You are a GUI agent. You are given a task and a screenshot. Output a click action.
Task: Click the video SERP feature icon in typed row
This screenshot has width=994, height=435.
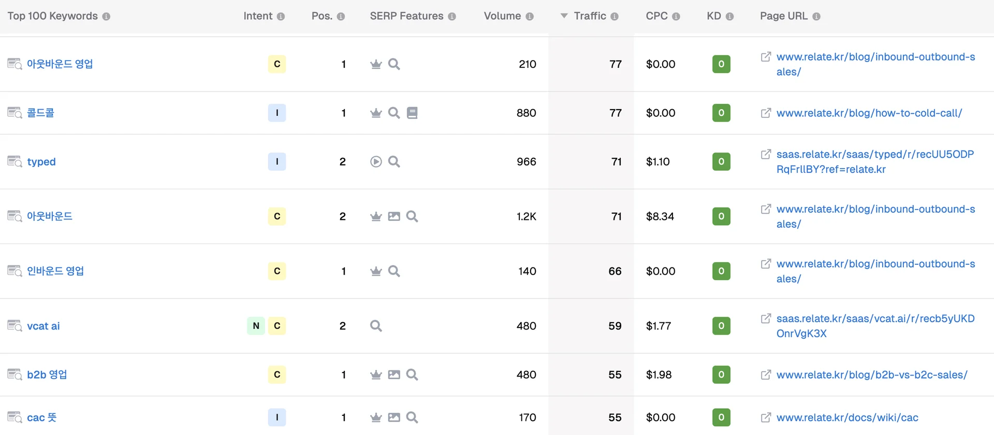point(376,161)
